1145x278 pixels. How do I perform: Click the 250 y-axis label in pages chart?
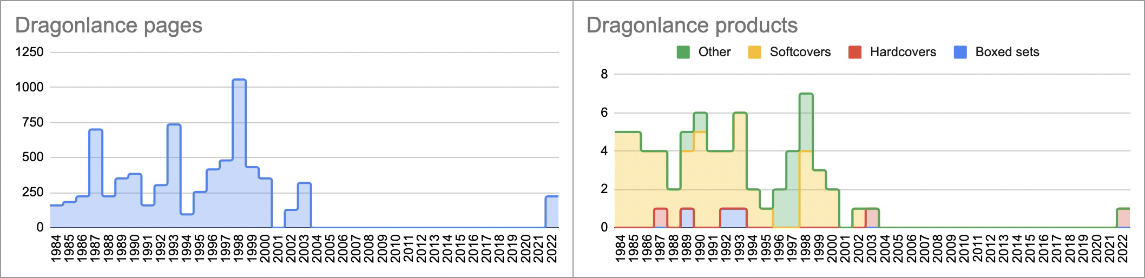[x=33, y=192]
